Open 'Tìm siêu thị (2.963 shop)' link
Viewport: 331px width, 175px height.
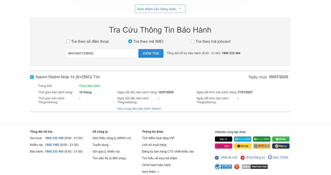click(109, 158)
